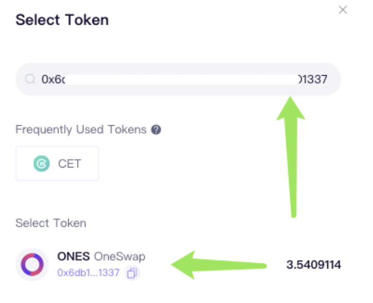Click the bold ONES symbol text
Viewport: 373px width, 303px height.
pos(74,256)
